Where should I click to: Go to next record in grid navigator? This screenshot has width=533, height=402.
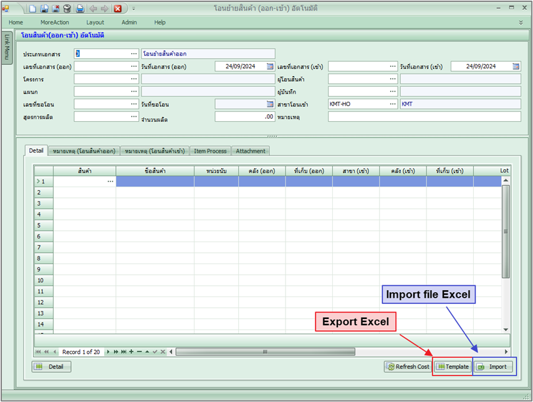point(108,352)
